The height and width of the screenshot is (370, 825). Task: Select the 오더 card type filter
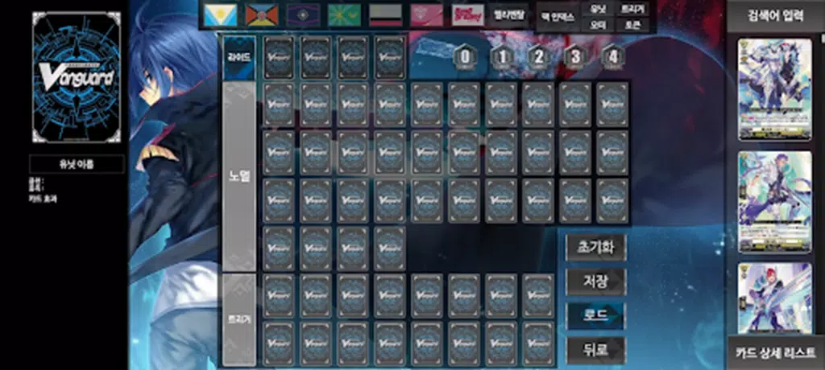[x=598, y=24]
